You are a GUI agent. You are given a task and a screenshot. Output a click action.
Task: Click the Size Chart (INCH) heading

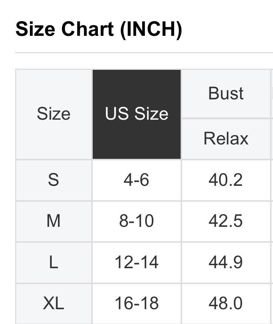[99, 29]
